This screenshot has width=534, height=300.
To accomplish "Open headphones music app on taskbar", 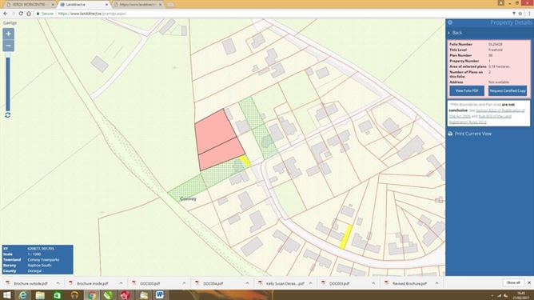I will click(74, 295).
